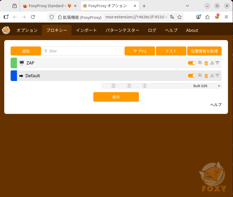
Task: Reload the current page
Action: point(33,17)
